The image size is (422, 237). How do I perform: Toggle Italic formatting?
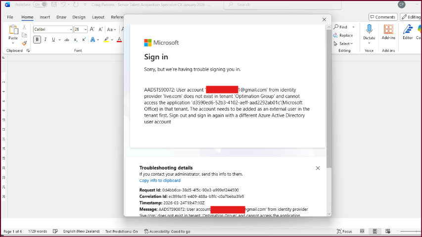click(45, 40)
